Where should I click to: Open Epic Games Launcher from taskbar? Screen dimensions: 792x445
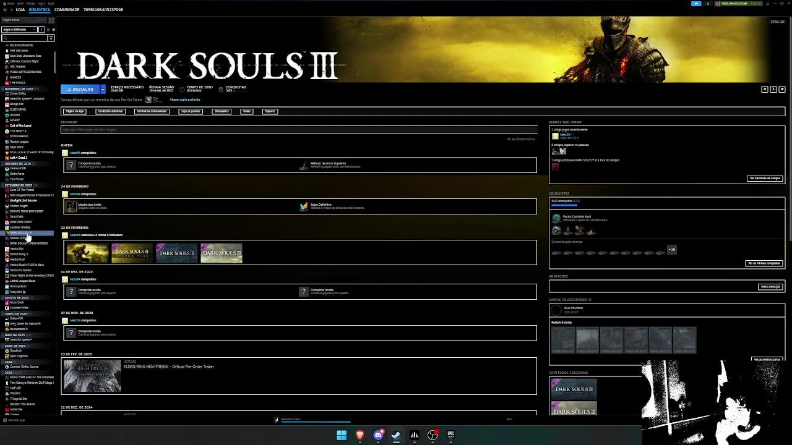(x=450, y=435)
